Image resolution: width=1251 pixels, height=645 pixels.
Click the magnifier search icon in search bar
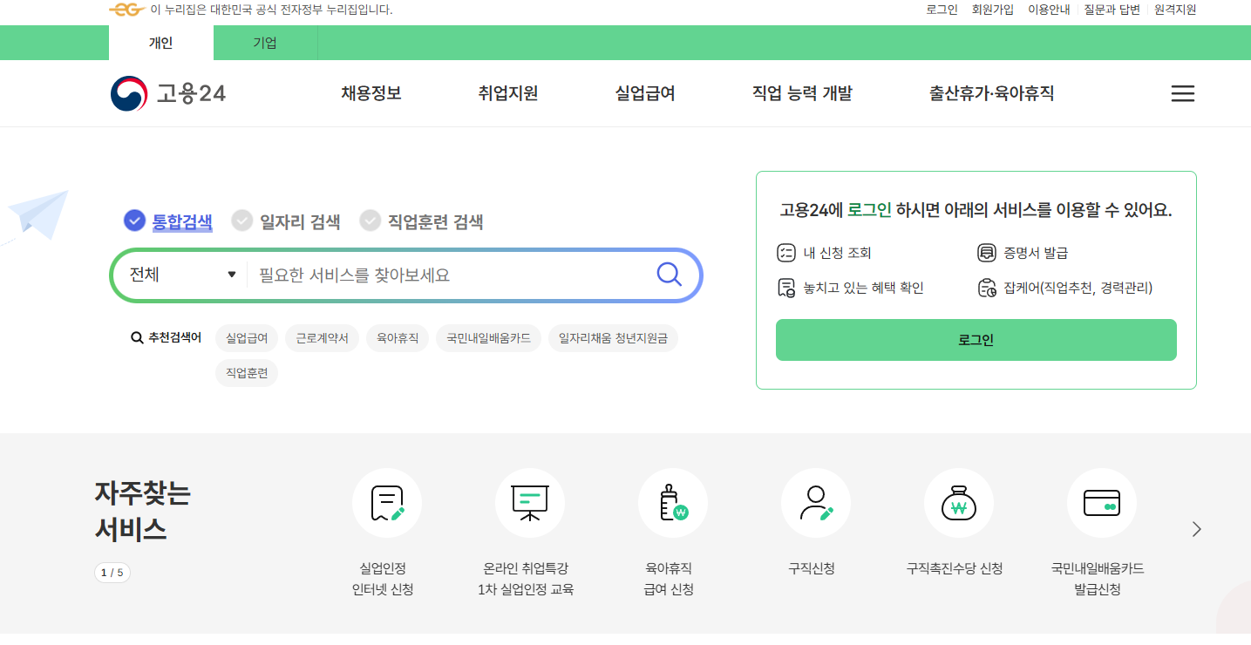pyautogui.click(x=669, y=275)
